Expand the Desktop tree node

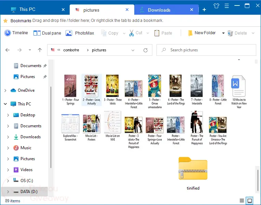point(8,115)
